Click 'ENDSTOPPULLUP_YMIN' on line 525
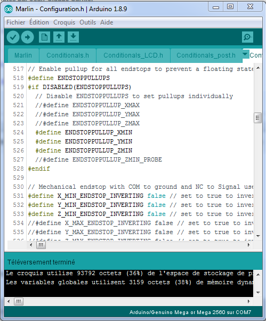The width and height of the screenshot is (266, 321). pyautogui.click(x=99, y=142)
